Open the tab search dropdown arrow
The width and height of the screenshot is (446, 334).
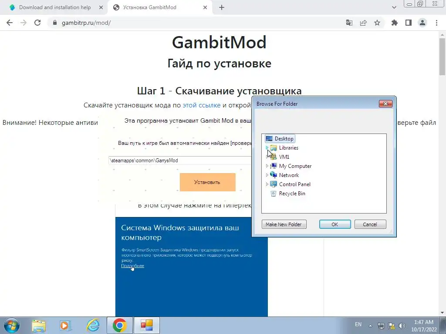click(394, 8)
